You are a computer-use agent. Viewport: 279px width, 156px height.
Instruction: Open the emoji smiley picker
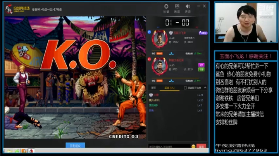point(193,146)
